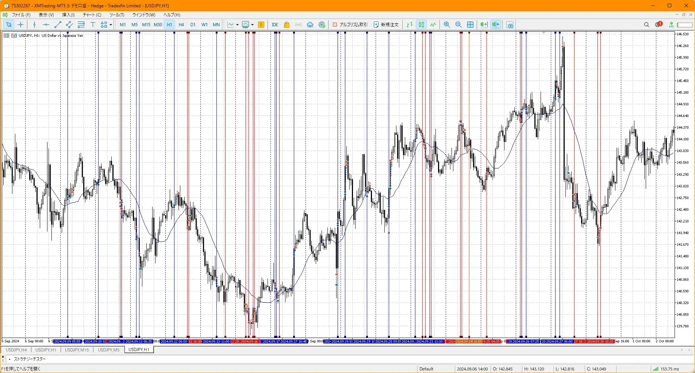Choose the text label tool
The image size is (695, 373).
click(93, 25)
